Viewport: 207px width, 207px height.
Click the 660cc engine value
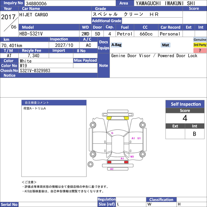pyautogui.click(x=146, y=34)
